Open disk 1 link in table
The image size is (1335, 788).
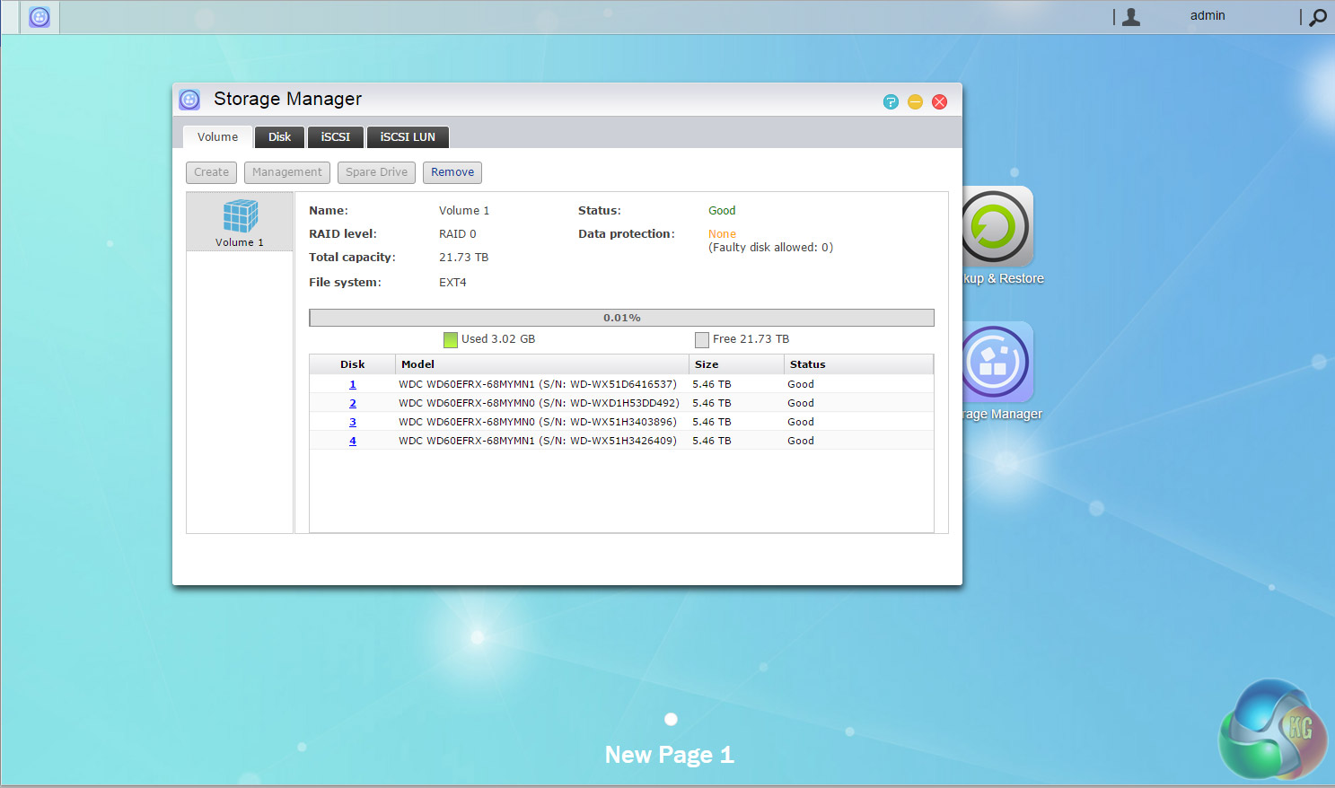click(353, 384)
